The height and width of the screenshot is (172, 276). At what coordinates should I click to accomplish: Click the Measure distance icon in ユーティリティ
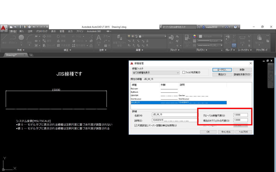[242, 38]
